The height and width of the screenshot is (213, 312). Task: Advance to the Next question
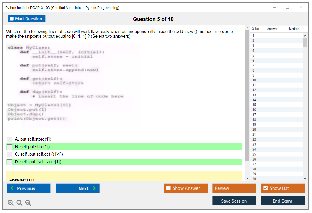coord(77,188)
